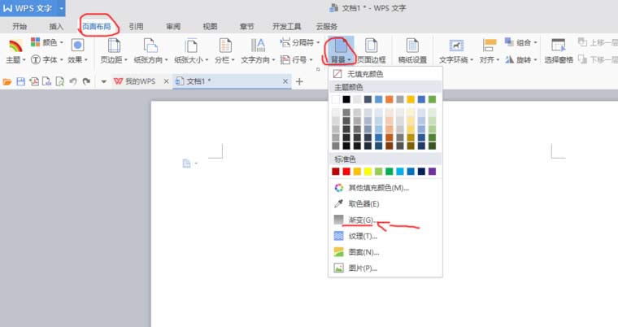
Task: Click the 上移一层 bring forward button
Action: (x=598, y=42)
